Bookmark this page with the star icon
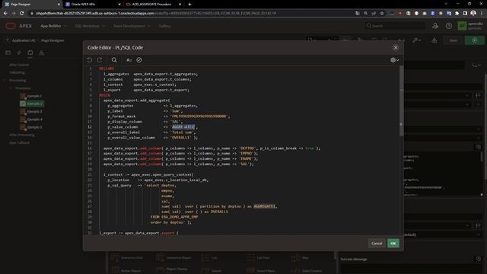The height and width of the screenshot is (274, 487). pos(382,14)
